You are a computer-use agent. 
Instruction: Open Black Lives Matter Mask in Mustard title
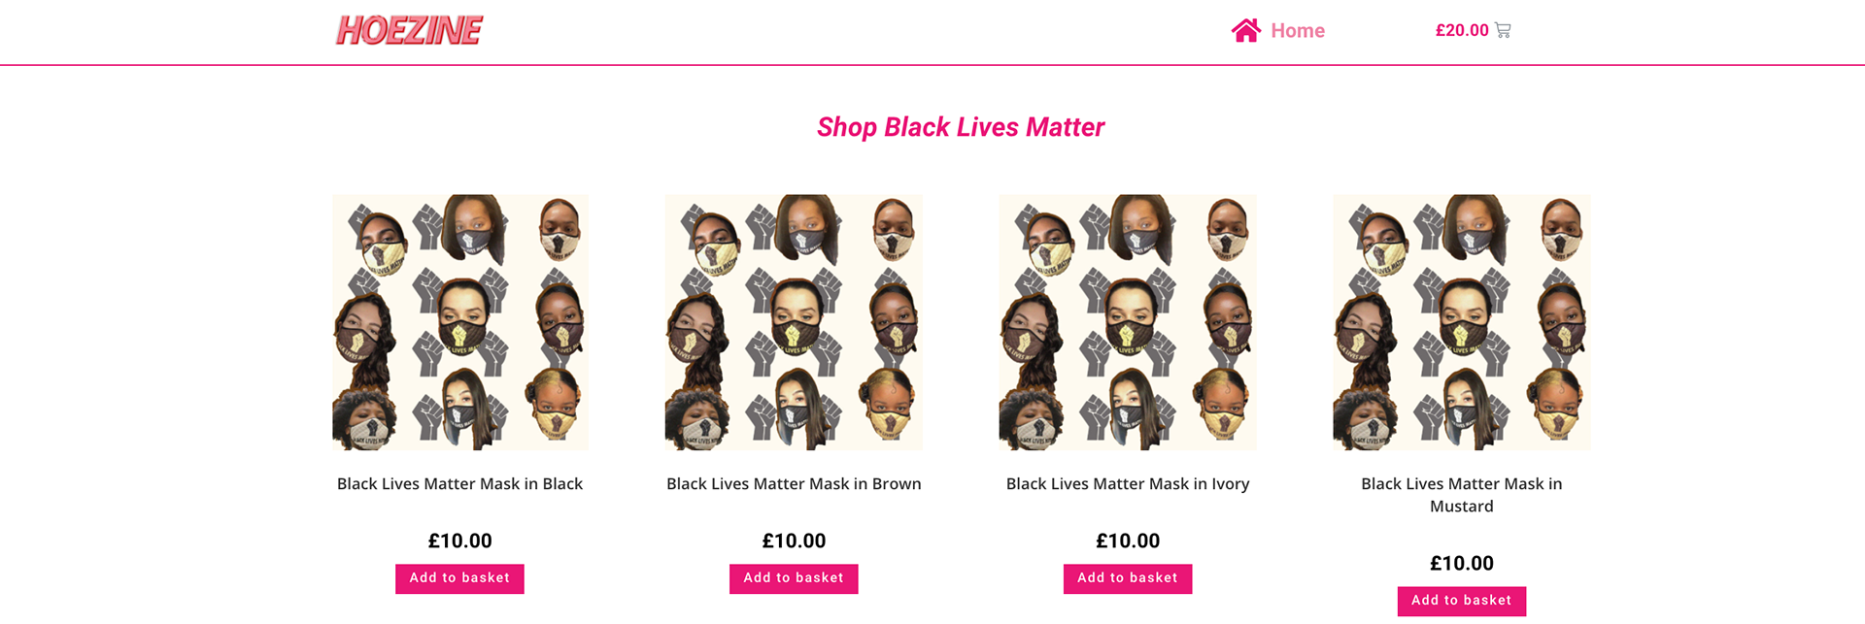(x=1461, y=495)
